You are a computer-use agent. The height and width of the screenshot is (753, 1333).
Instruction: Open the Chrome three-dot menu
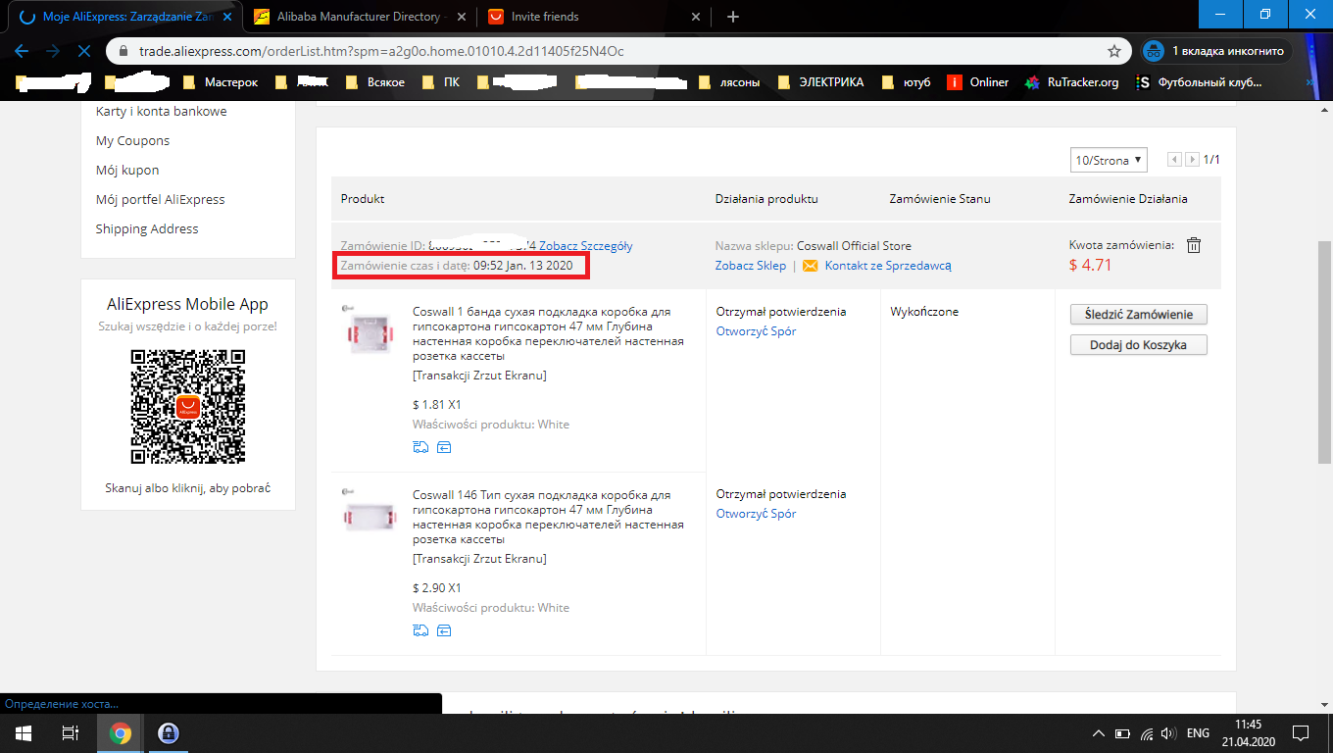(1311, 51)
